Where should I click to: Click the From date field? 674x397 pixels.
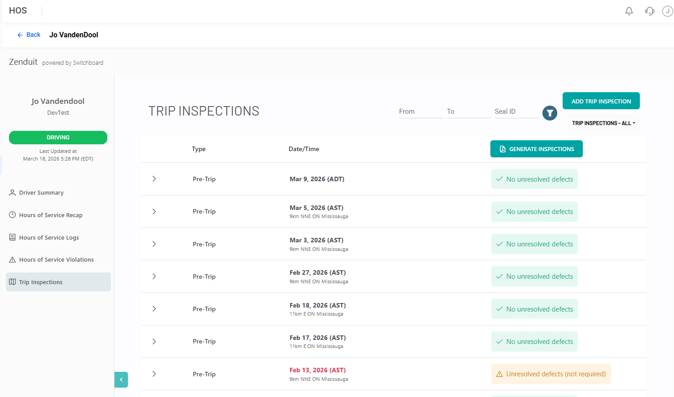(x=421, y=112)
